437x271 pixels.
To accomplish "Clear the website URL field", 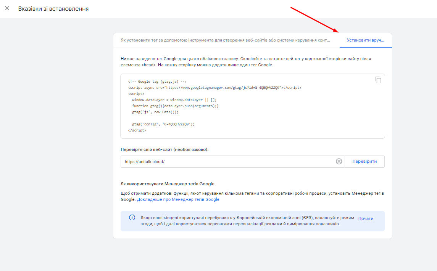I will pos(339,162).
